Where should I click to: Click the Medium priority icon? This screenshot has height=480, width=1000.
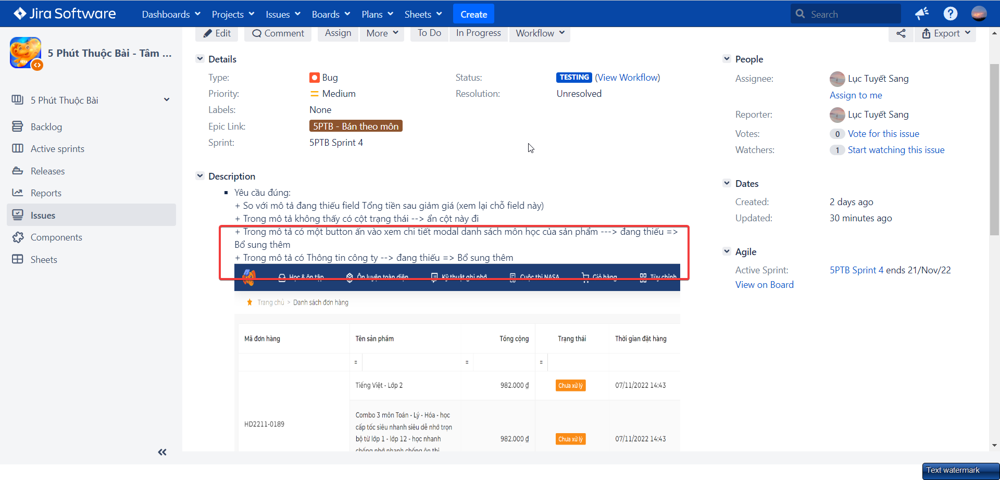point(314,94)
